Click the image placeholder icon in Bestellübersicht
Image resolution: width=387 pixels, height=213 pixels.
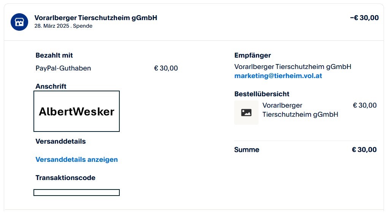[x=246, y=113]
